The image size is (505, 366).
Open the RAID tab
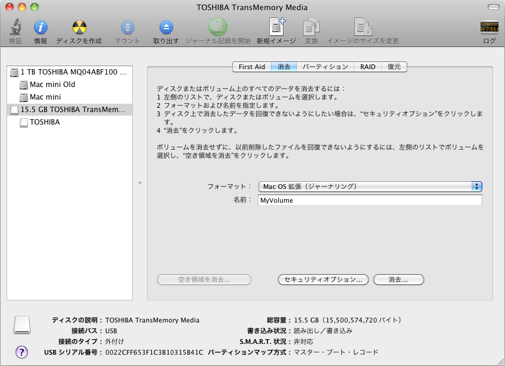point(368,67)
